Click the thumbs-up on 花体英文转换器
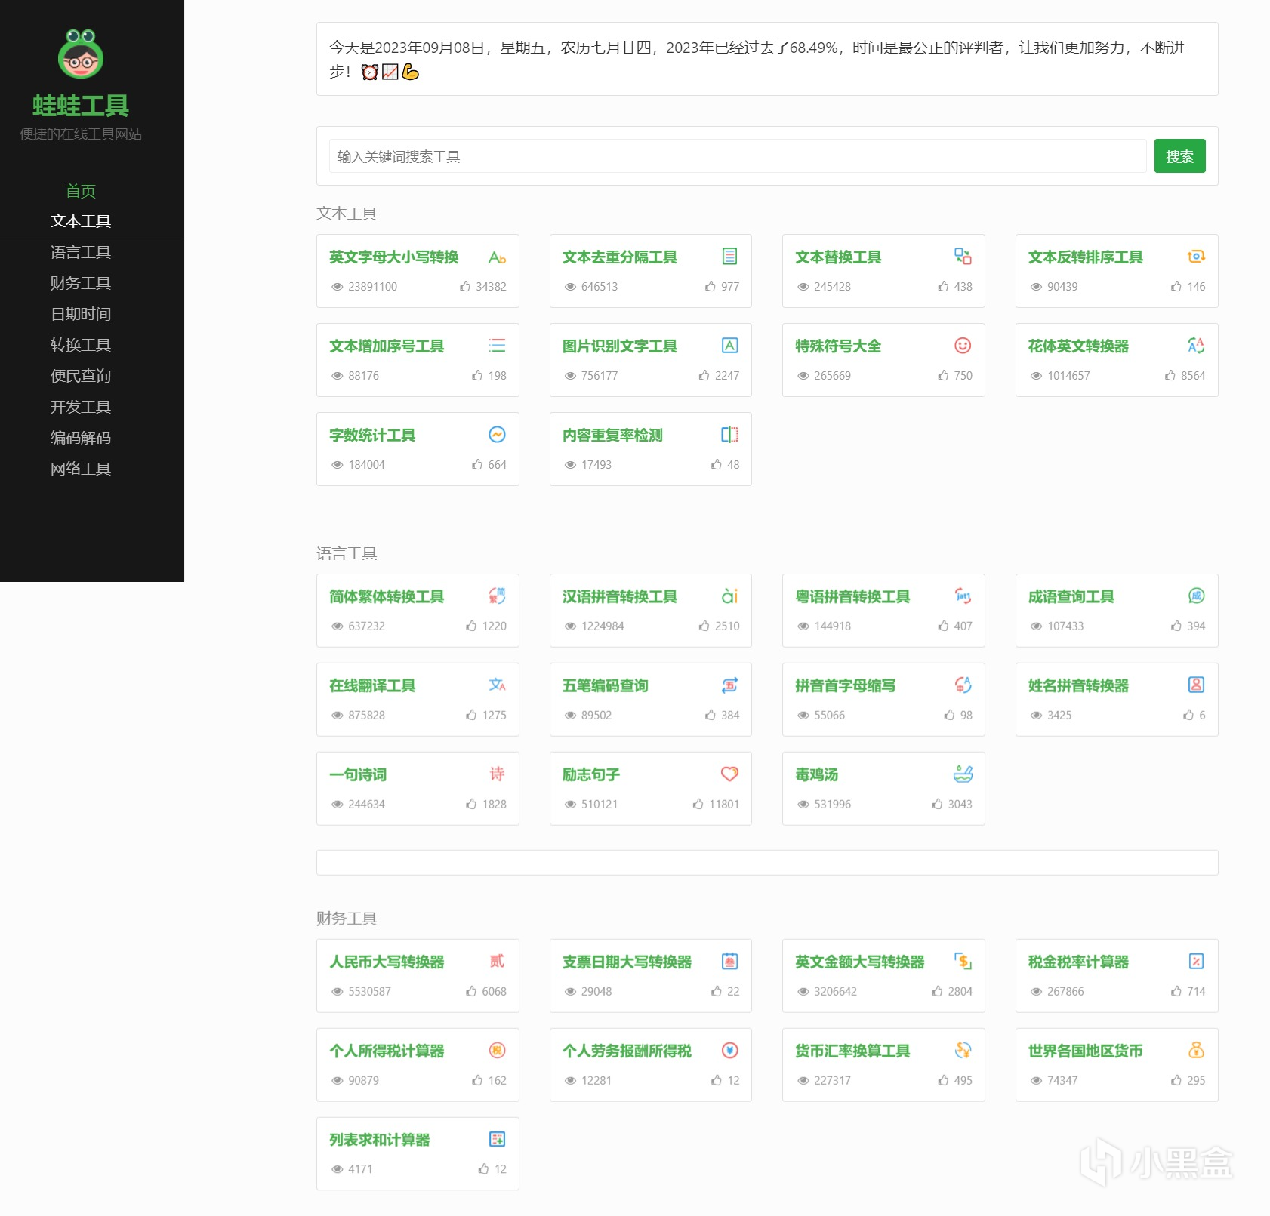Screen dimensions: 1270x1216 pyautogui.click(x=1170, y=375)
